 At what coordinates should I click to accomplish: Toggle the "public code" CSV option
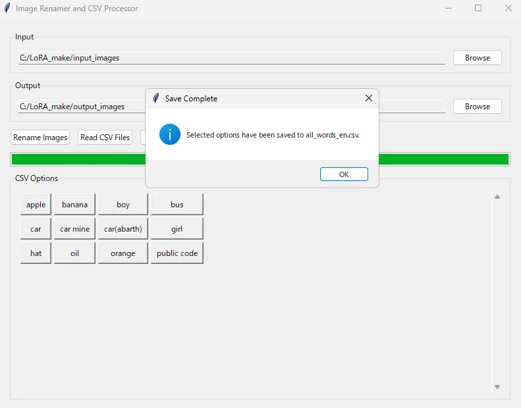pos(177,253)
